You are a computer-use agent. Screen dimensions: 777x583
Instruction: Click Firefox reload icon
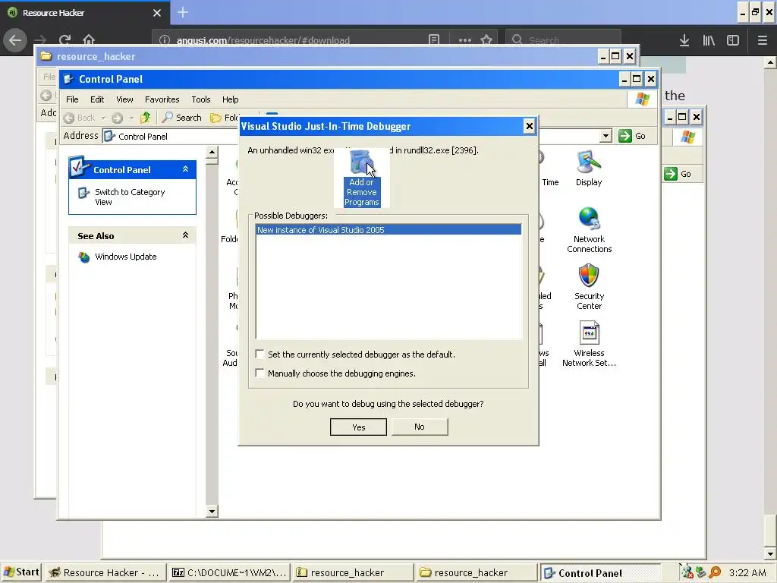[64, 40]
